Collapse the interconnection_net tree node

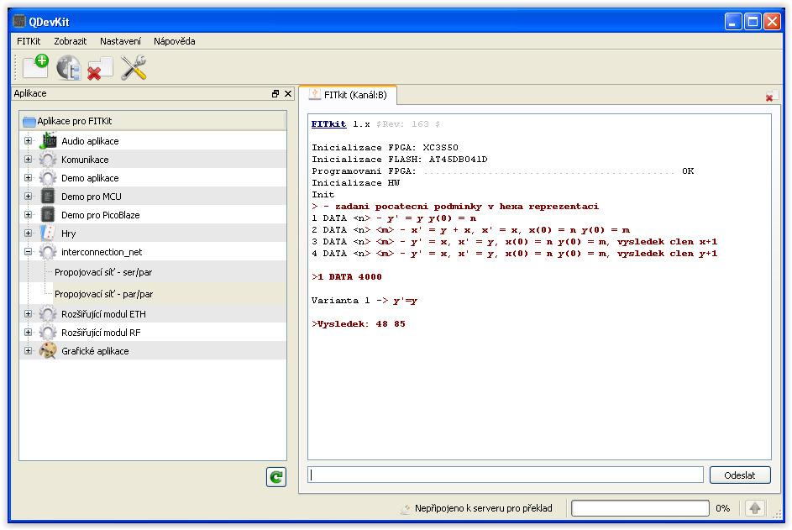(x=29, y=252)
